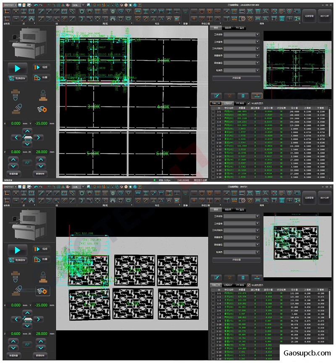Screen dimensions: 336x363
Task: Click the AF autofocus button in the bottom window
Action: click(27, 344)
